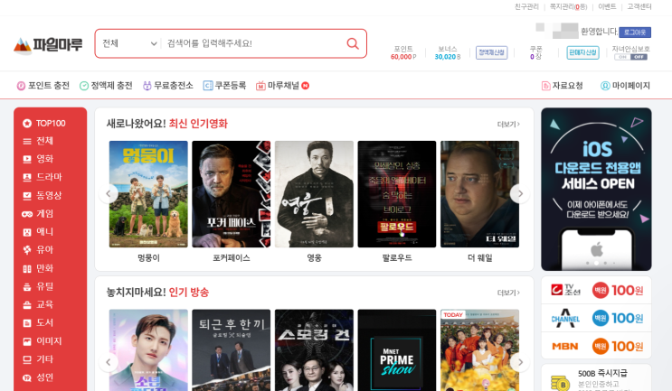Open the TV조선 100원 banner

[596, 290]
